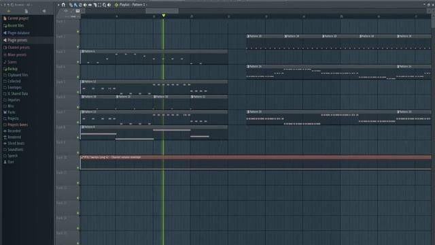Click the Speech folder icon

(5, 156)
